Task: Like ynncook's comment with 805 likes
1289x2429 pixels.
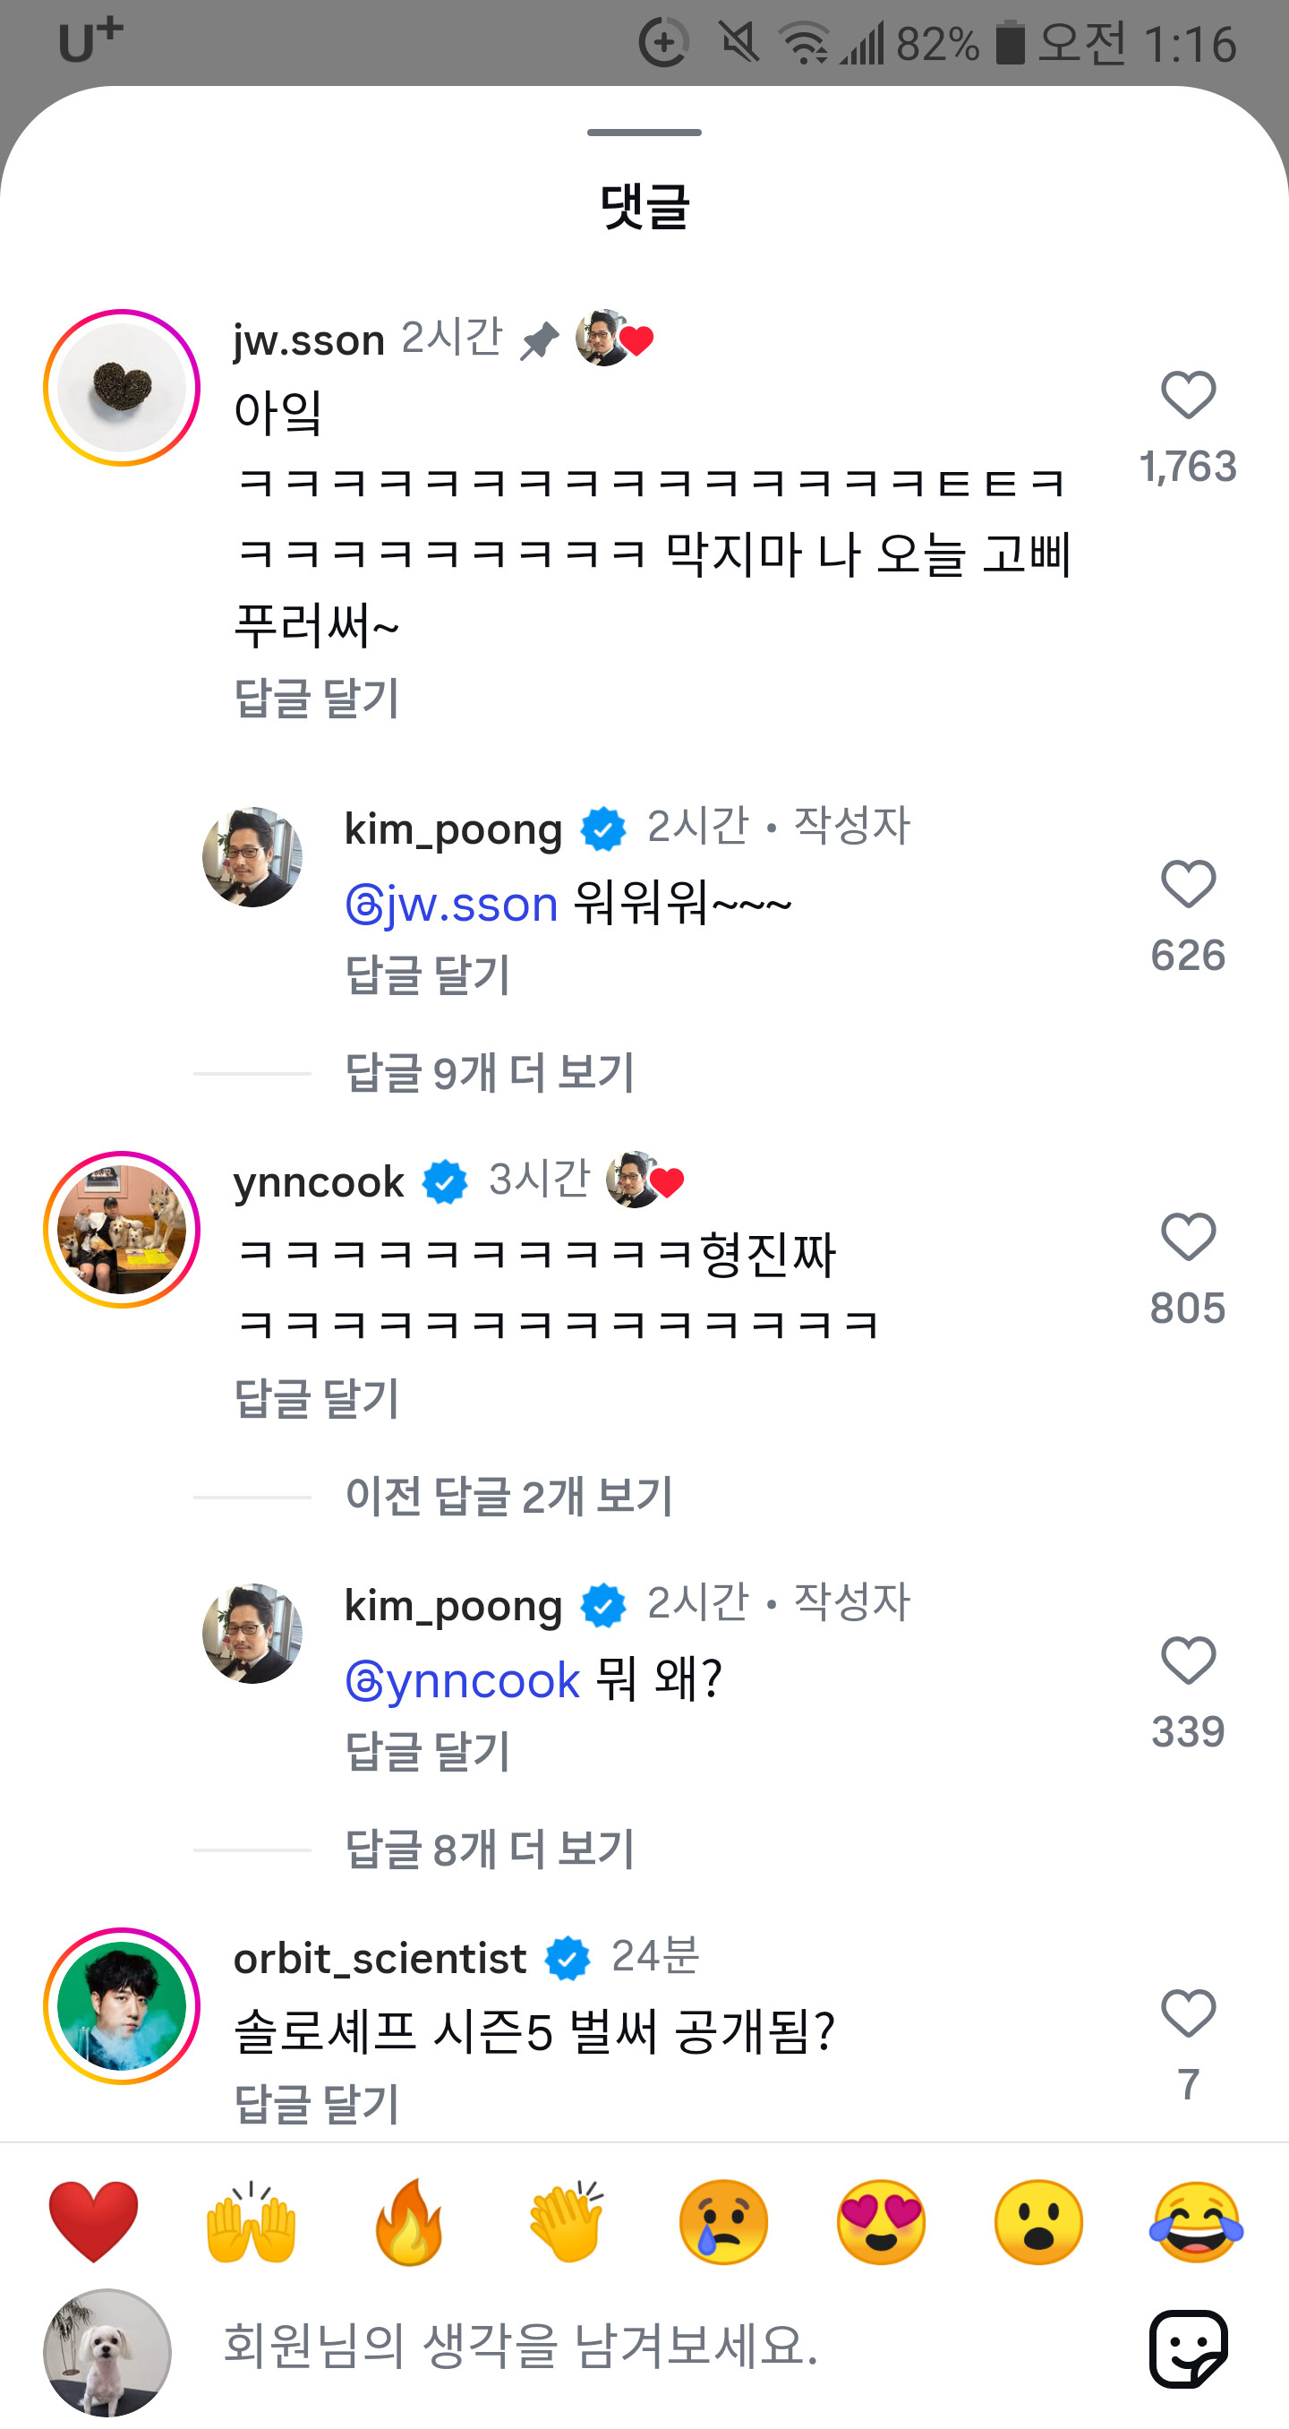Action: [x=1187, y=1236]
